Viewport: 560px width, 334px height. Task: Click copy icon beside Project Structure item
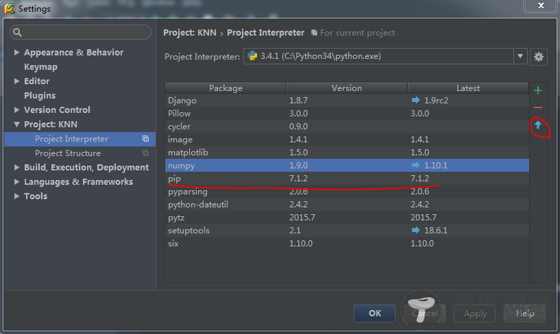(145, 153)
